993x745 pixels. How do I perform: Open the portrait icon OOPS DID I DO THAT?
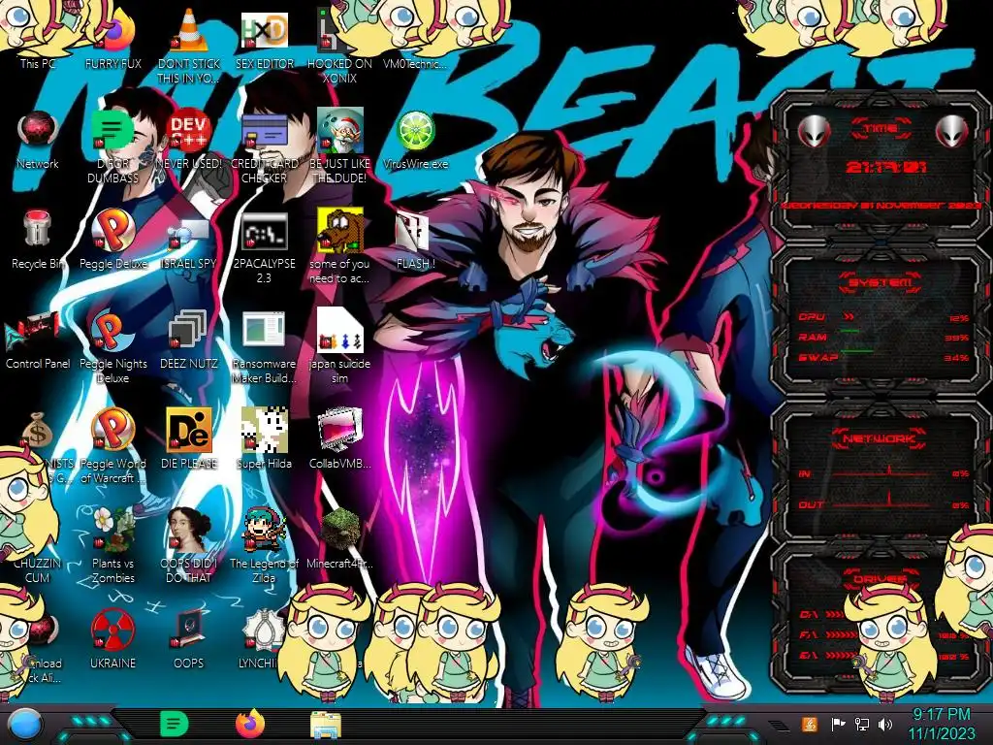point(189,530)
